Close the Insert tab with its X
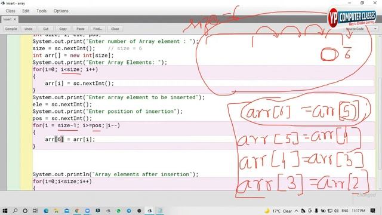382x215 pixels. point(15,19)
